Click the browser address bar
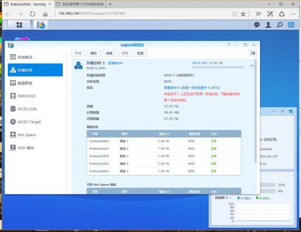This screenshot has height=232, width=301. (x=140, y=13)
